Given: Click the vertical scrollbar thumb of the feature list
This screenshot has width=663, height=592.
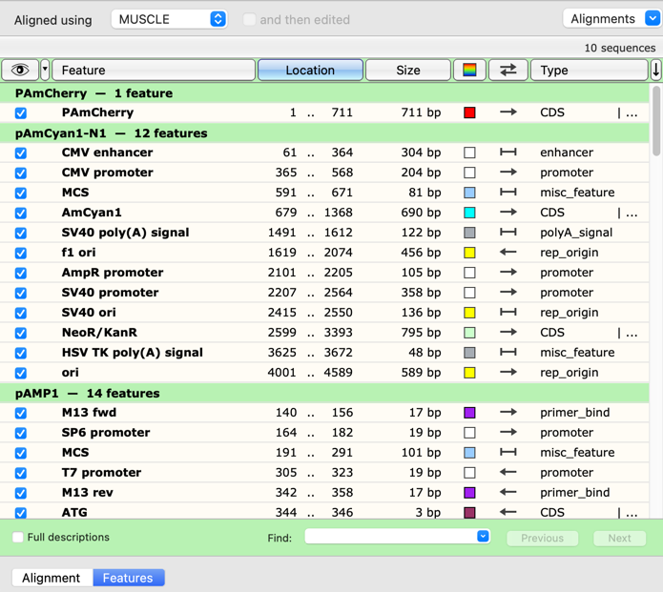Looking at the screenshot, I should (x=655, y=121).
